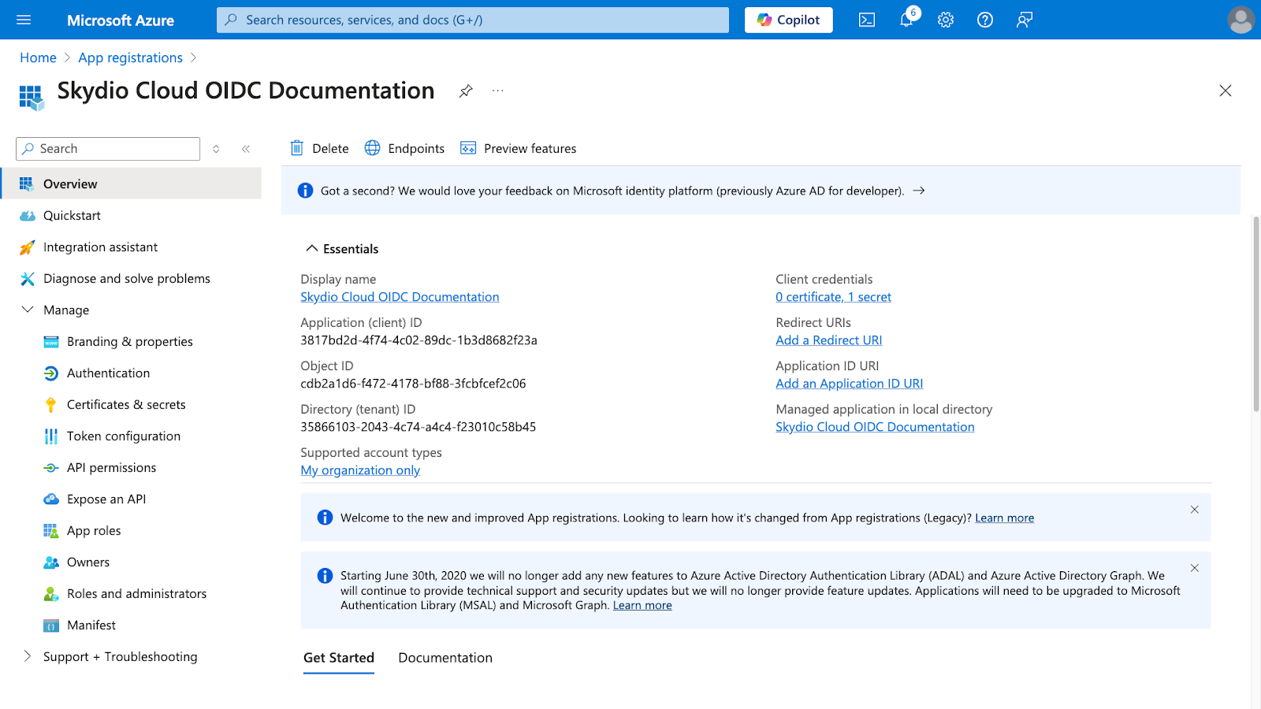The width and height of the screenshot is (1261, 709).
Task: Open Branding & properties
Action: click(131, 341)
